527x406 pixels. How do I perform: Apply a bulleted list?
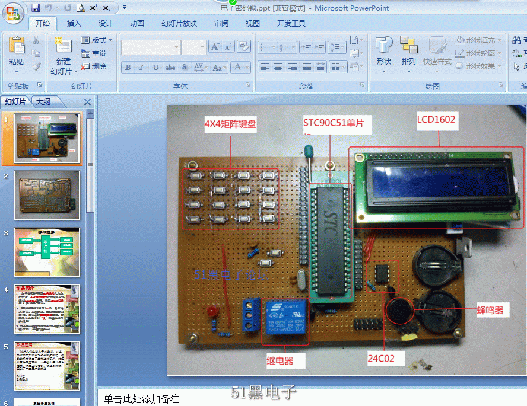pos(267,47)
